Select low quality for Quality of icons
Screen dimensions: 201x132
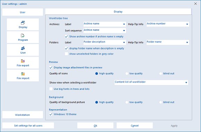pyautogui.click(x=127, y=74)
